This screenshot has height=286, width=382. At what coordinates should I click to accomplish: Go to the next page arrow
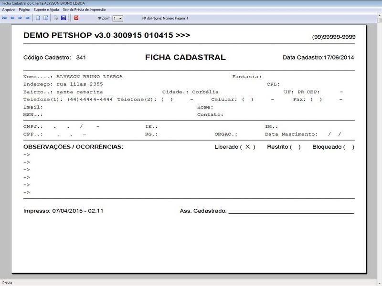[20, 18]
